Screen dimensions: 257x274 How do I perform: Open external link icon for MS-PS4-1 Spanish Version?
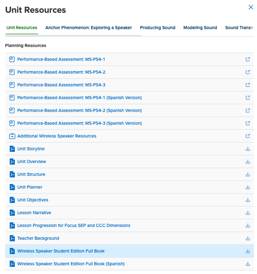click(248, 98)
